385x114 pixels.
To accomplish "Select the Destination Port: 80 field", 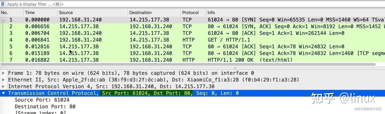I will pos(45,107).
